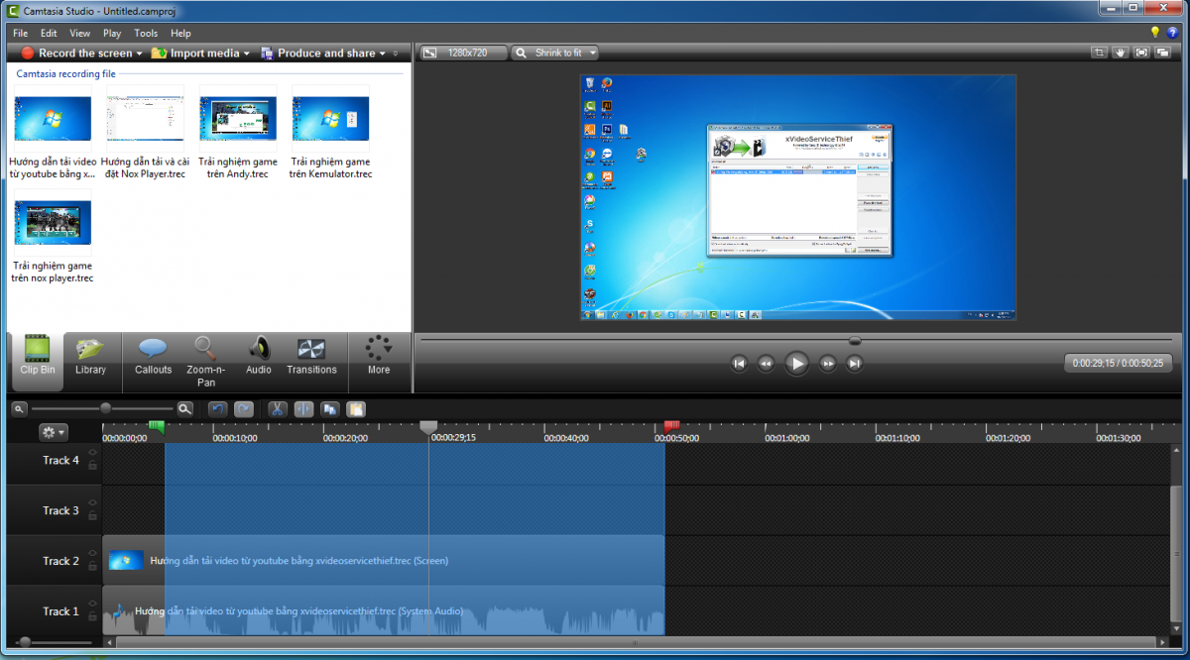Toggle visibility eye of Track 4

tap(92, 454)
